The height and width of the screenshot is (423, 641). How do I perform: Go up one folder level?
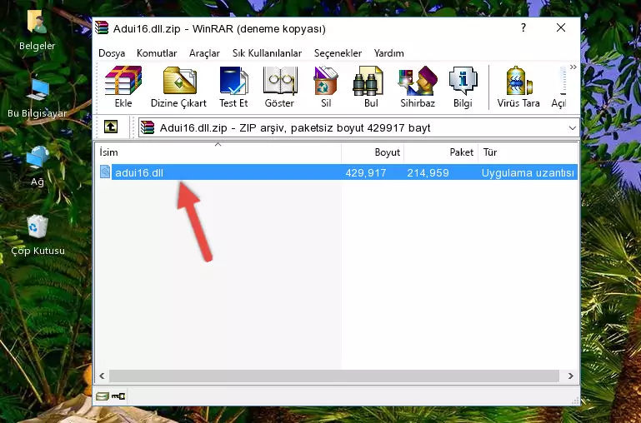(111, 127)
